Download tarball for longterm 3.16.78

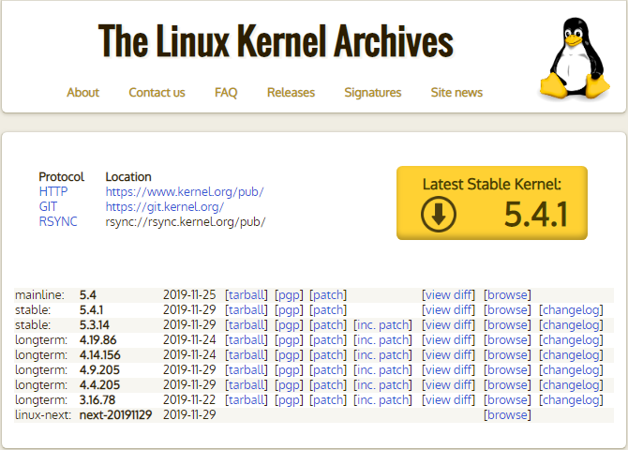click(x=247, y=400)
